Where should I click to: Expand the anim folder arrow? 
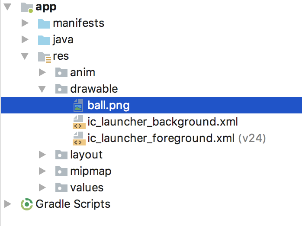point(42,72)
